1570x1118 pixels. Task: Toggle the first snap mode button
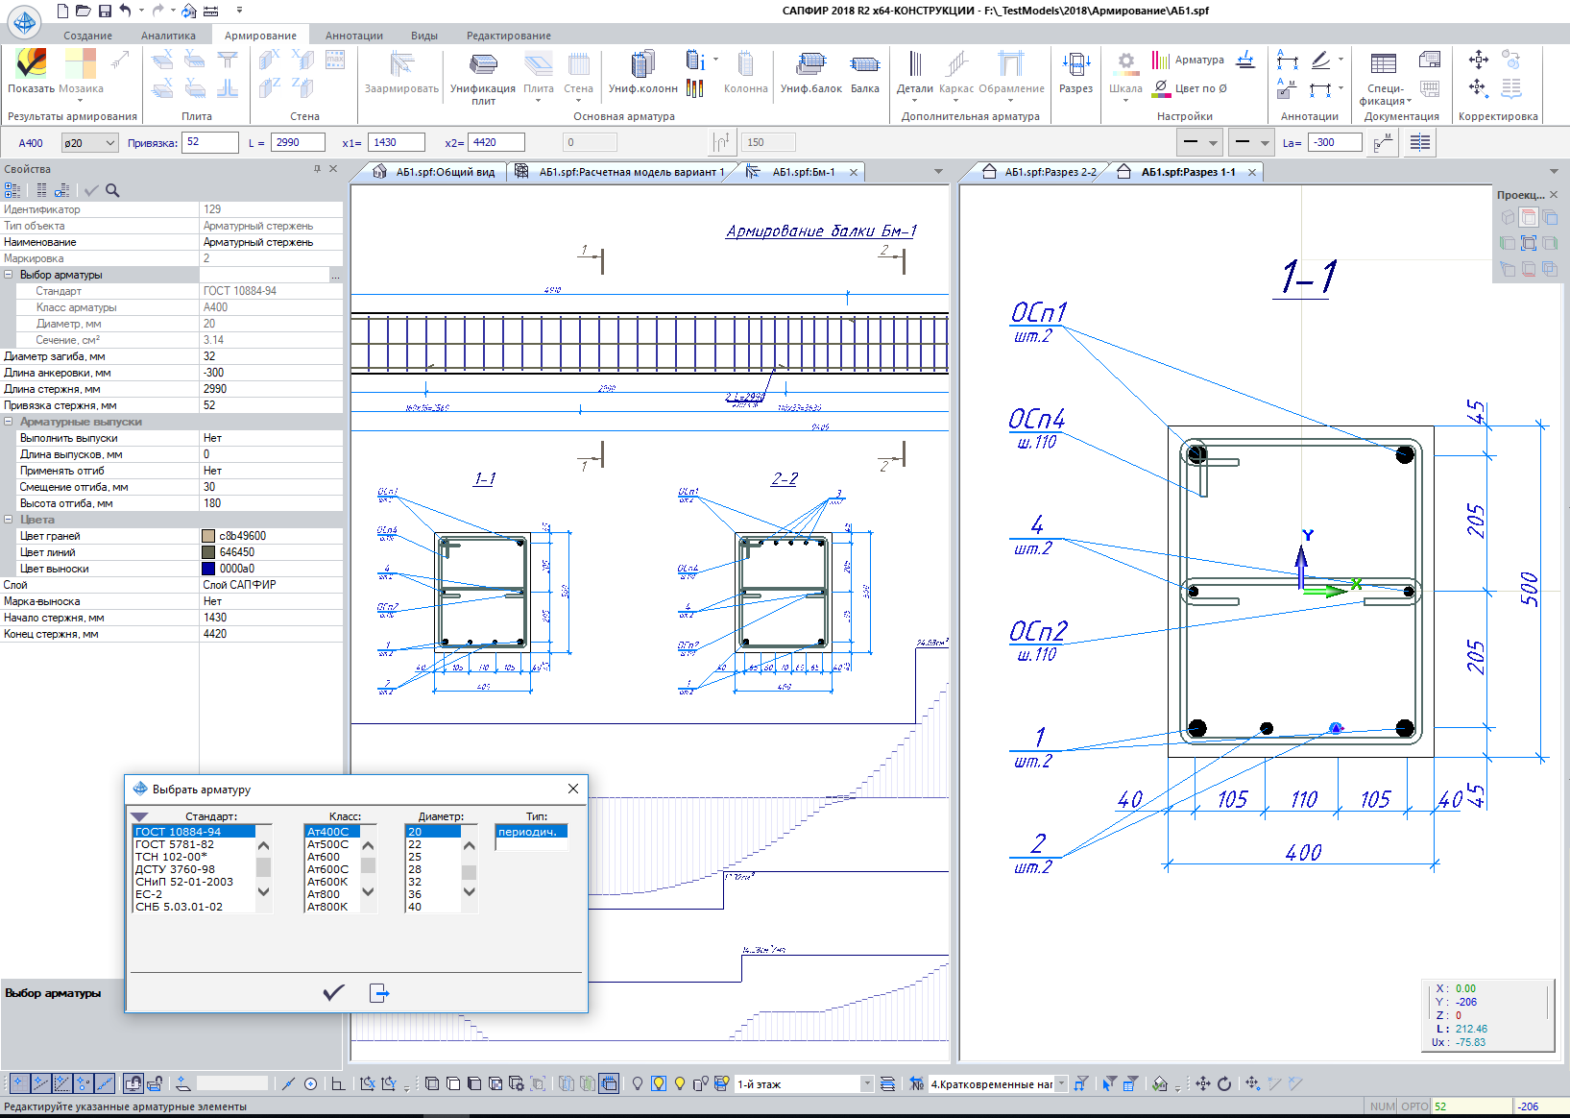(18, 1084)
